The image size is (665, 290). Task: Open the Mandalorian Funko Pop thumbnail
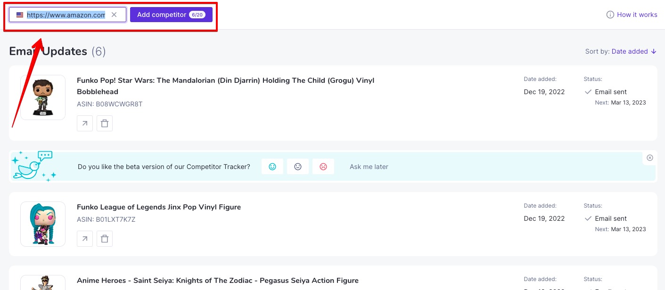tap(43, 97)
